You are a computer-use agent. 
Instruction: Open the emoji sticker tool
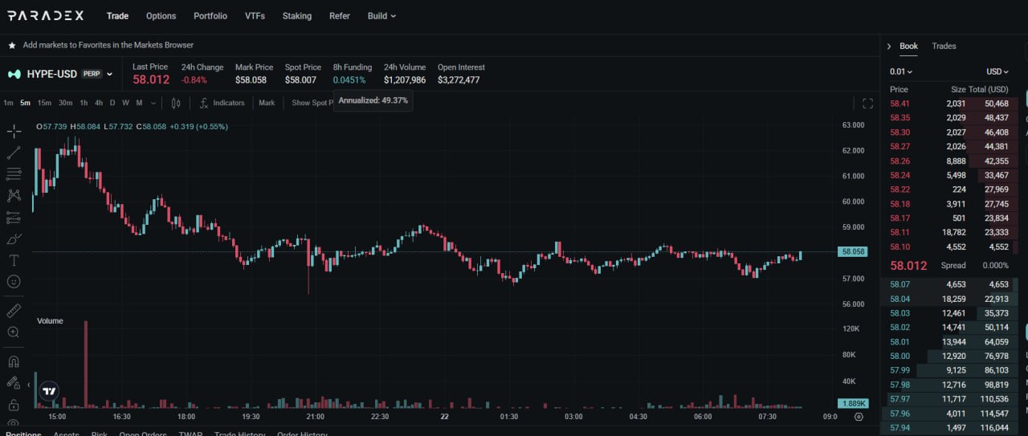14,282
